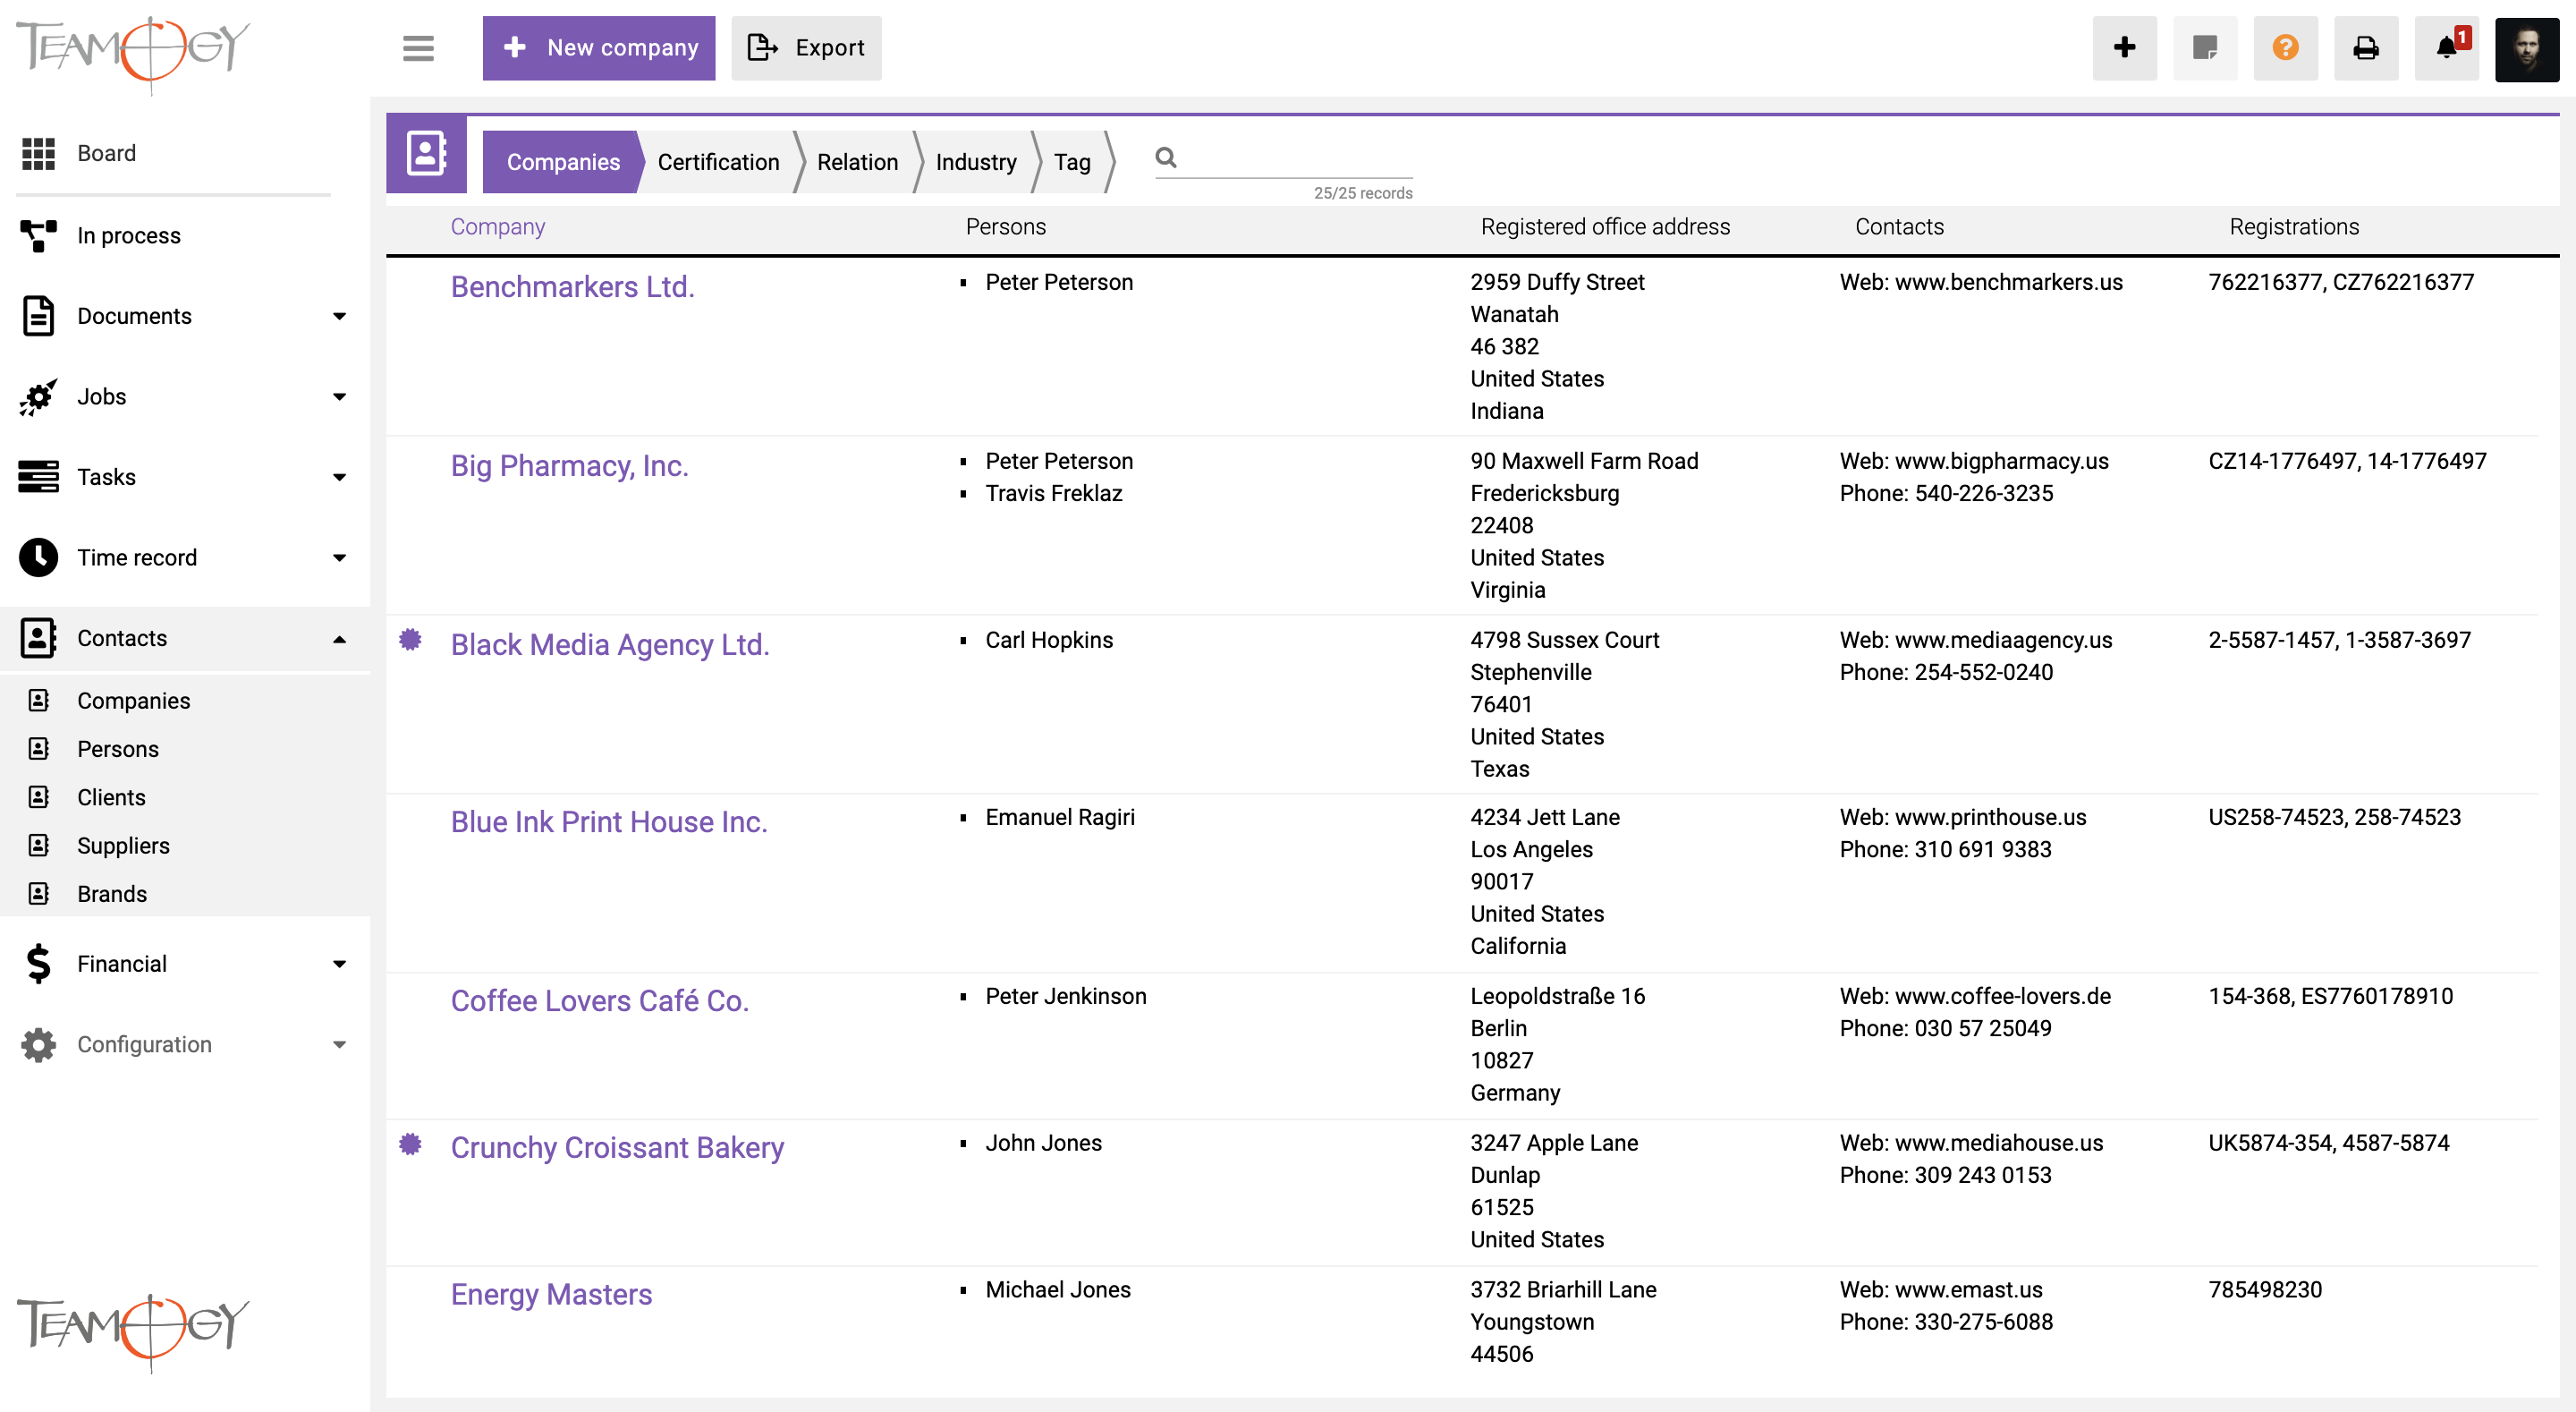Open the Black Media Agency Ltd. company
This screenshot has width=2576, height=1412.
[610, 645]
